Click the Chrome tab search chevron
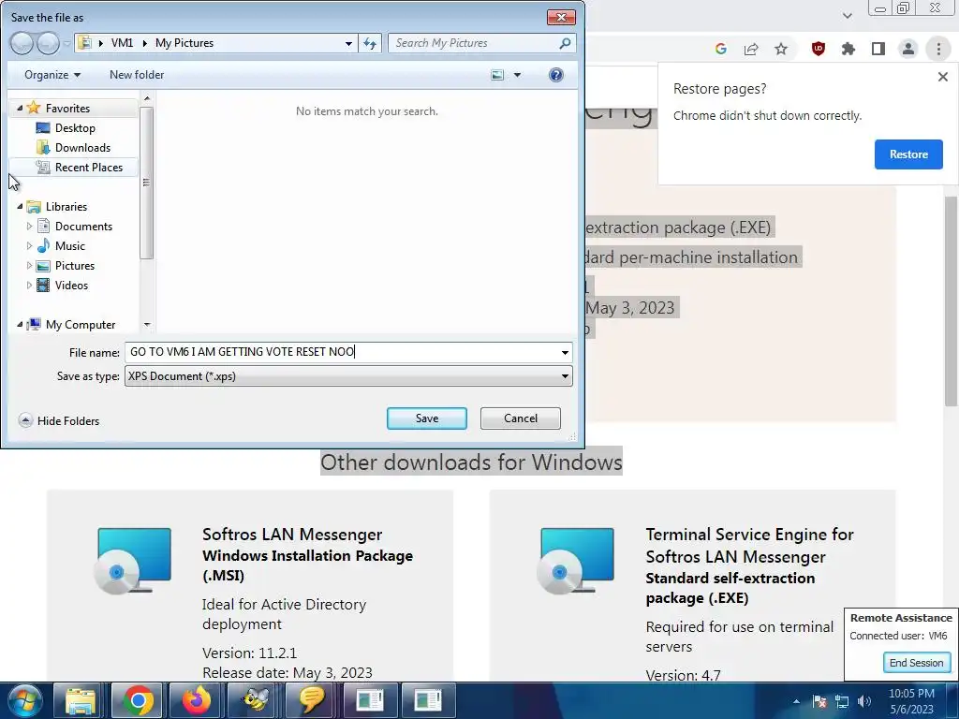The height and width of the screenshot is (719, 959). [847, 15]
